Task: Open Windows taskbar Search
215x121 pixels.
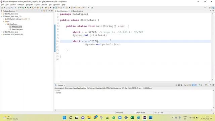Action: 71,118
